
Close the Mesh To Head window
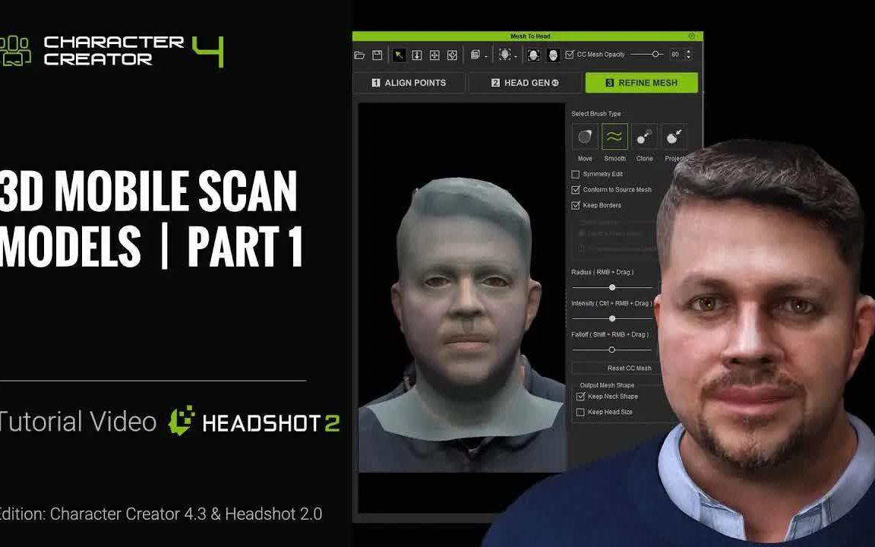click(x=692, y=36)
